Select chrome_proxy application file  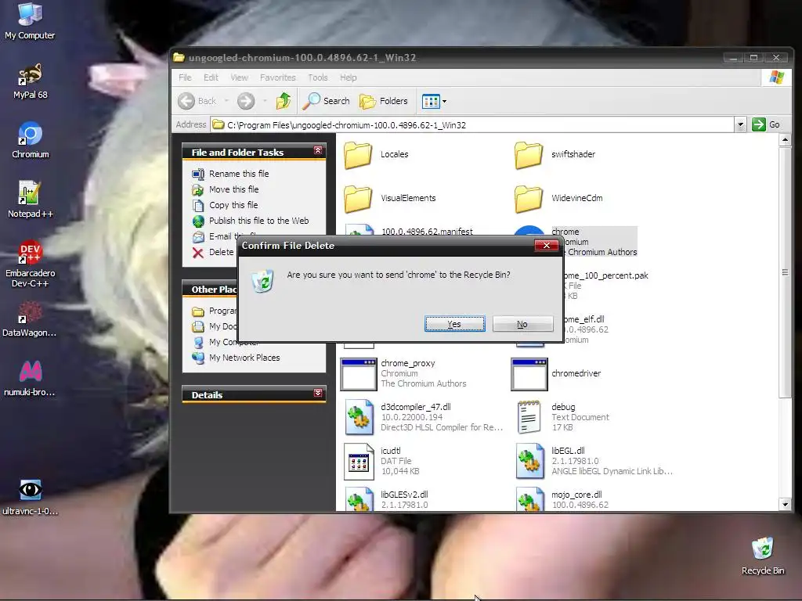pos(404,373)
